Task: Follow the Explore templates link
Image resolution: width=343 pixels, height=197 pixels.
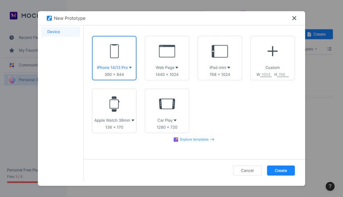Action: pyautogui.click(x=194, y=140)
